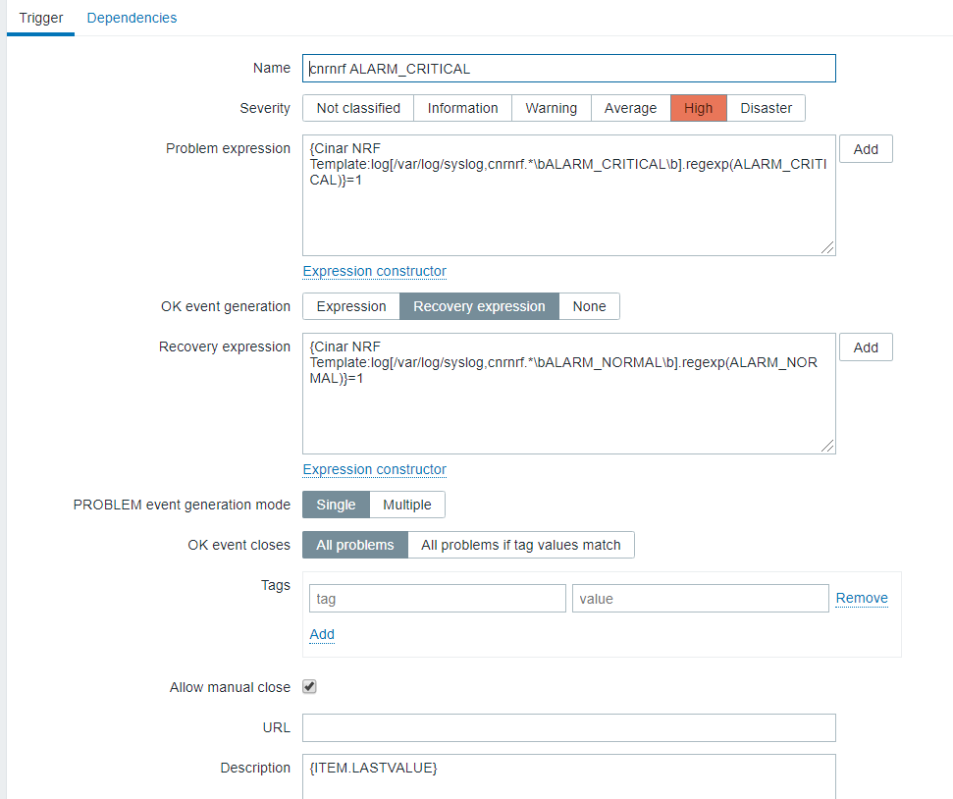Remove the empty tag row

click(x=862, y=598)
